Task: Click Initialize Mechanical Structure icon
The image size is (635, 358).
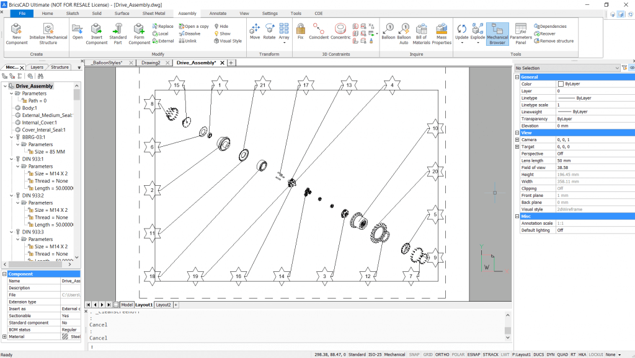Action: point(48,33)
